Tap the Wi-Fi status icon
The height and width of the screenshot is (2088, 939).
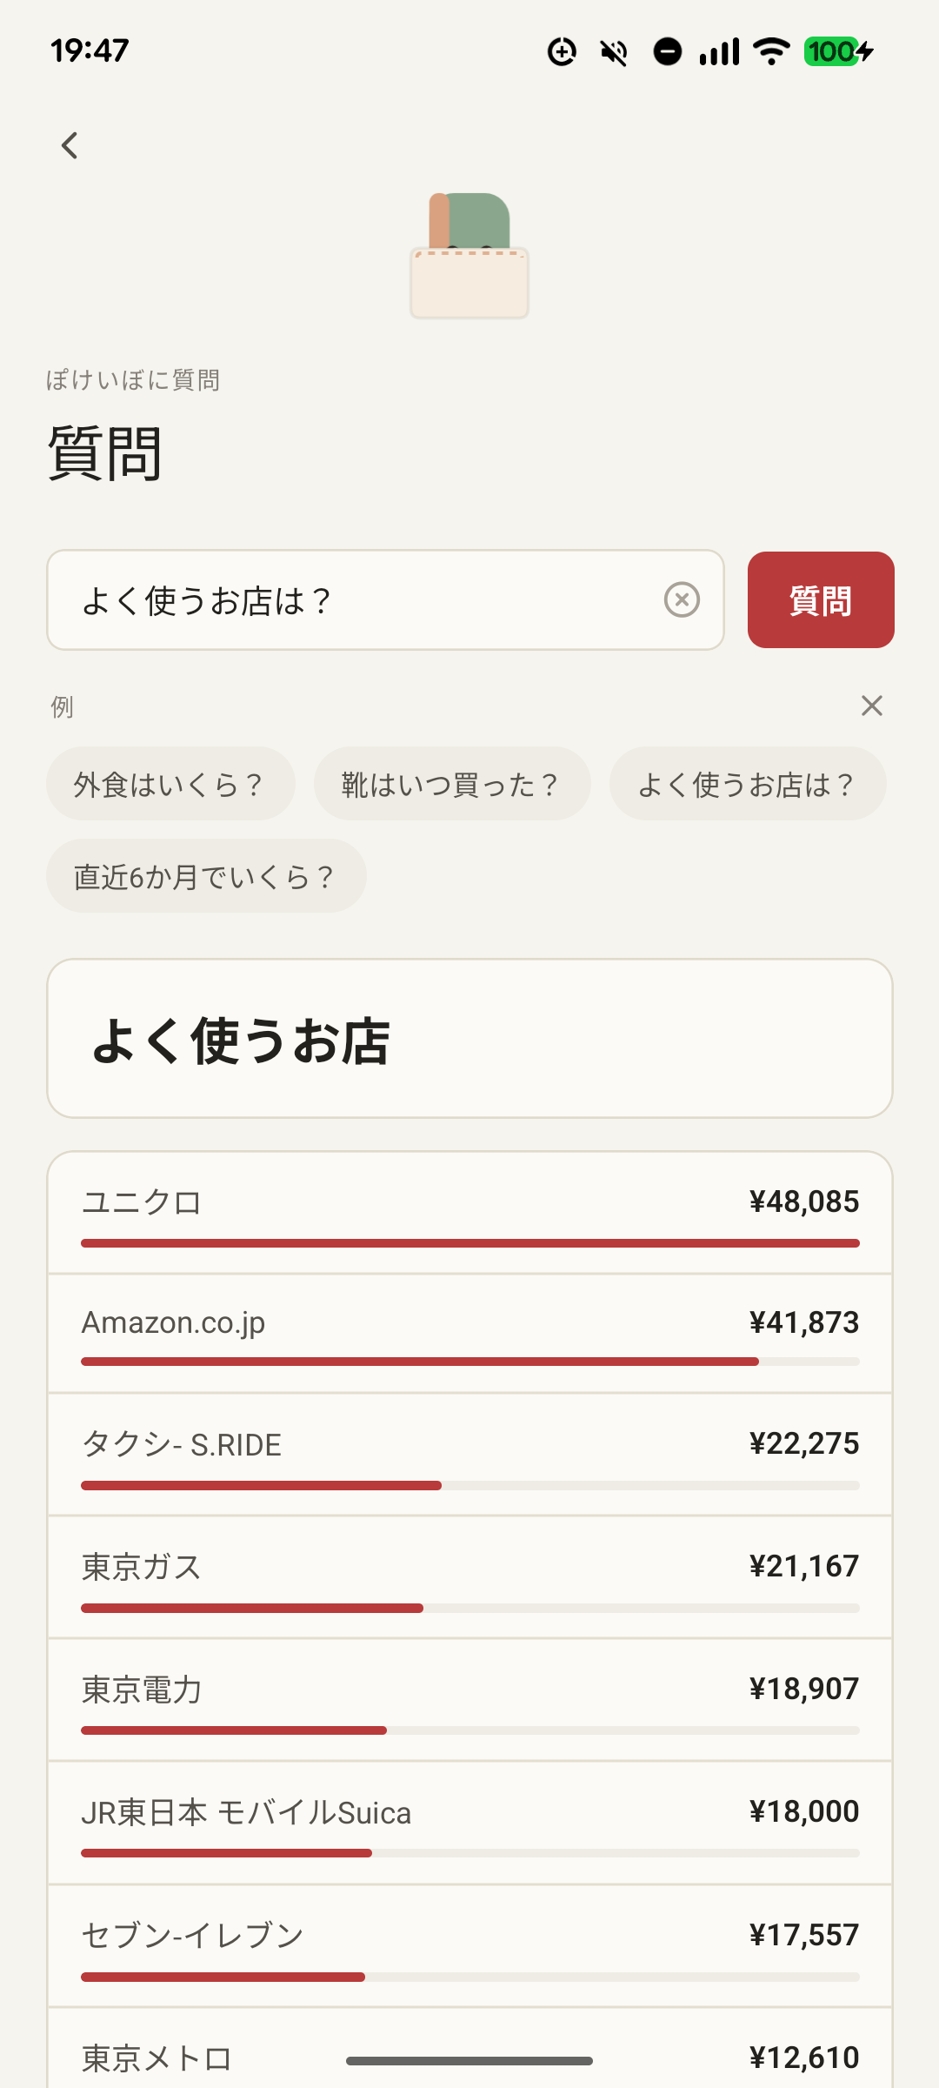[771, 51]
